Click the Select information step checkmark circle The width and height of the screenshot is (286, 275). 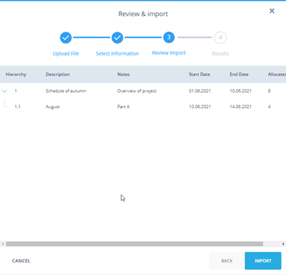117,37
